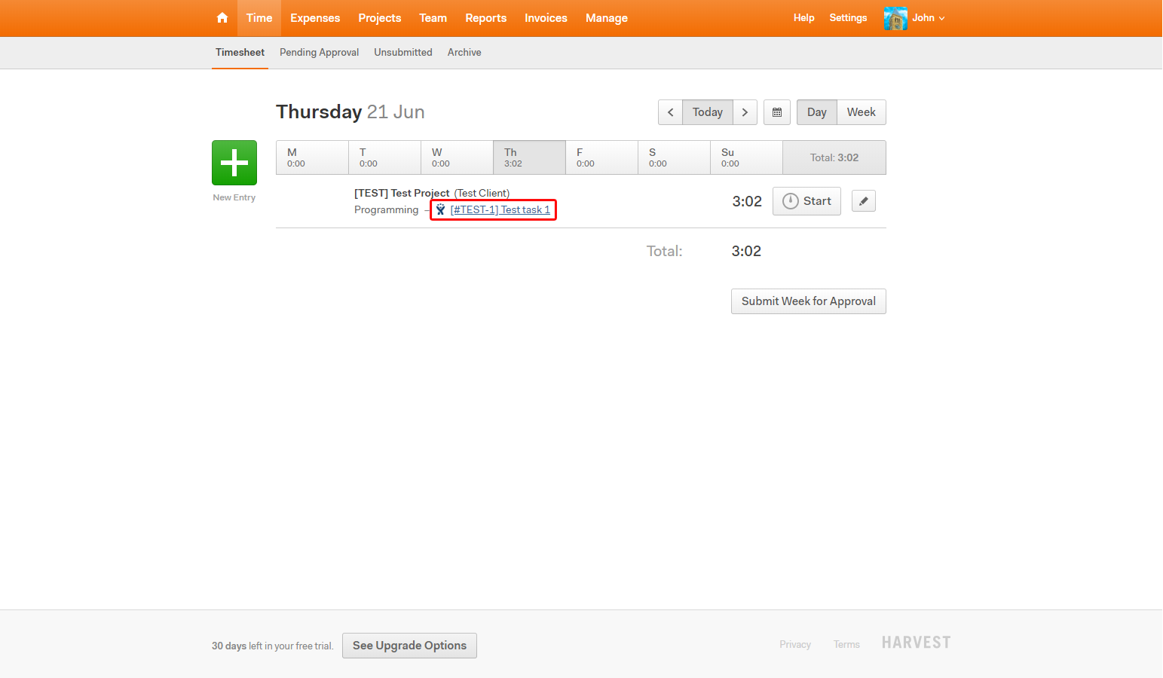The width and height of the screenshot is (1163, 678).
Task: Open the Manage menu
Action: point(607,18)
